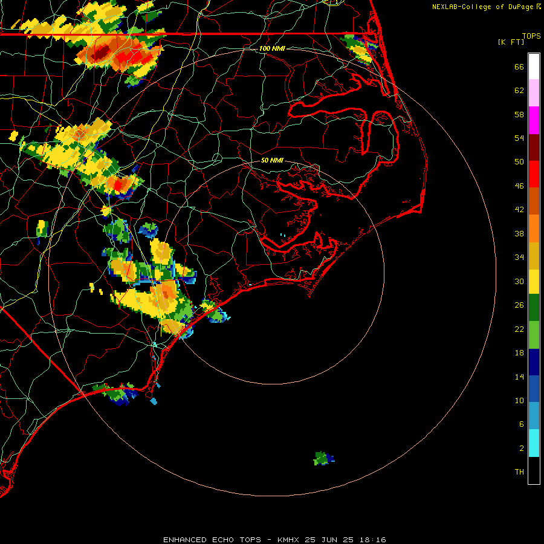Select the dark green legend swatch
The image size is (544, 544).
pyautogui.click(x=534, y=308)
